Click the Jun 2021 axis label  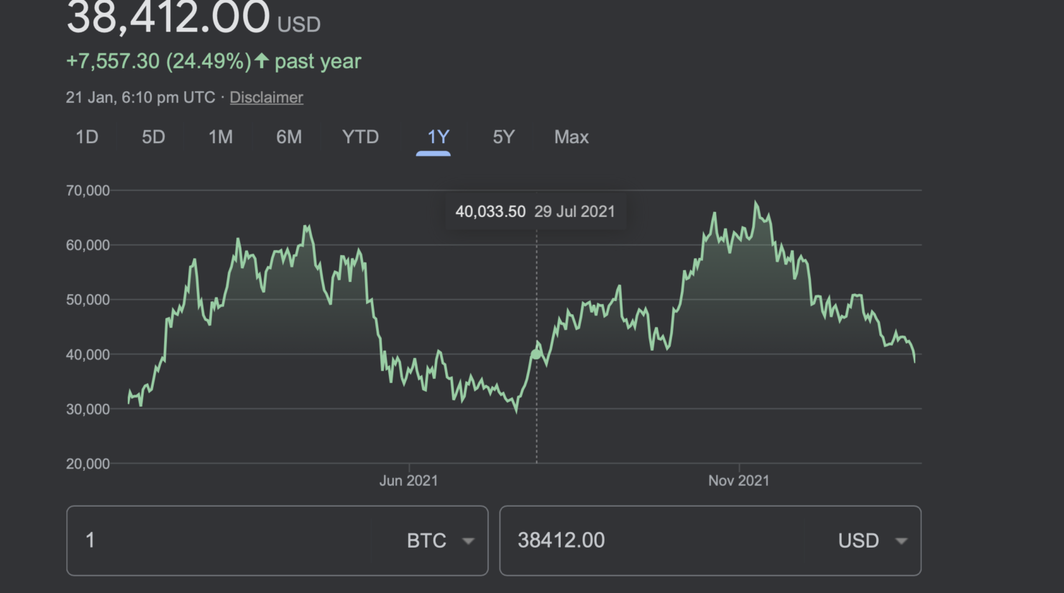408,480
